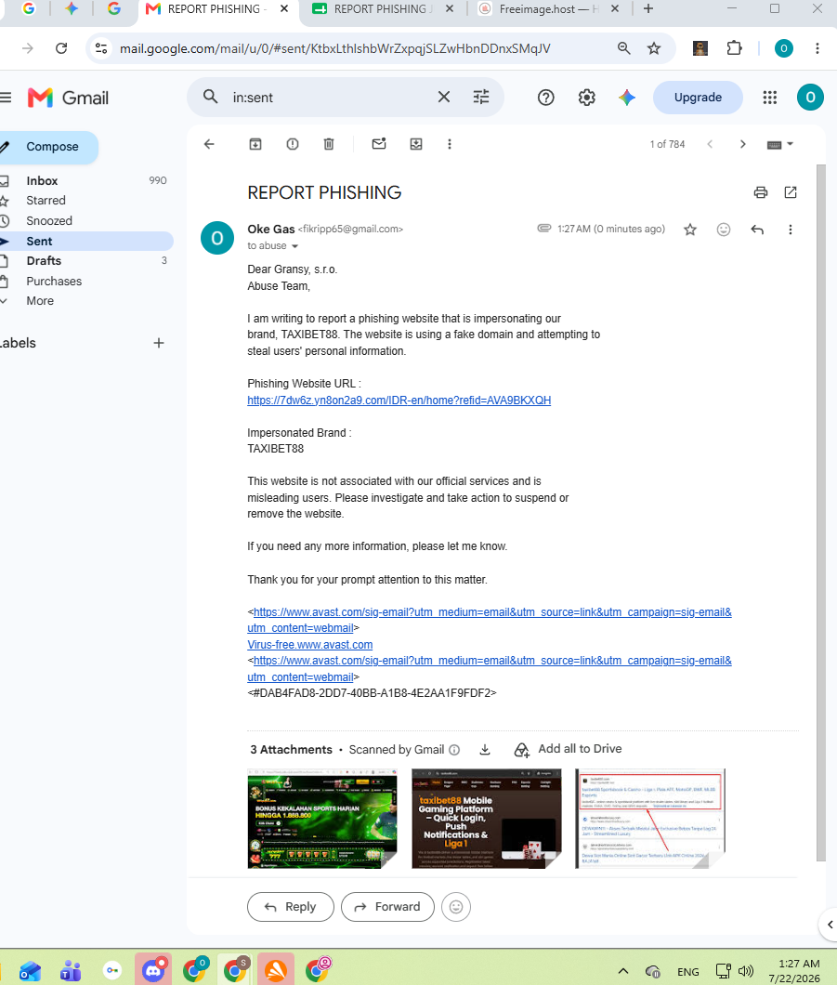
Task: View the Scanned by Gmail info
Action: click(x=454, y=749)
